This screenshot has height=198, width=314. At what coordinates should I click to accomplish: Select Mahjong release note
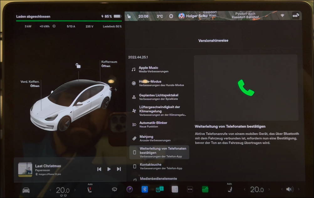159,138
